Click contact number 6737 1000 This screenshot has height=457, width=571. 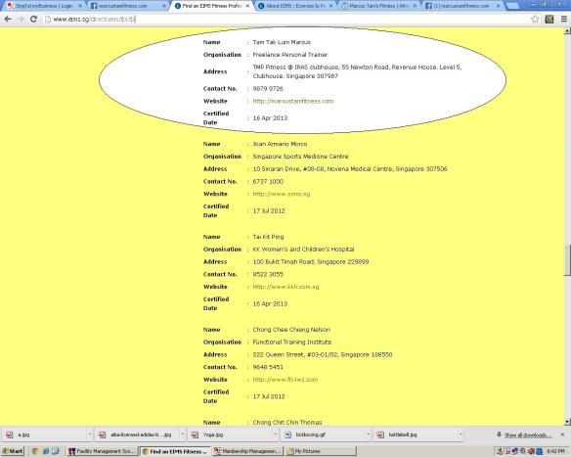pos(268,181)
